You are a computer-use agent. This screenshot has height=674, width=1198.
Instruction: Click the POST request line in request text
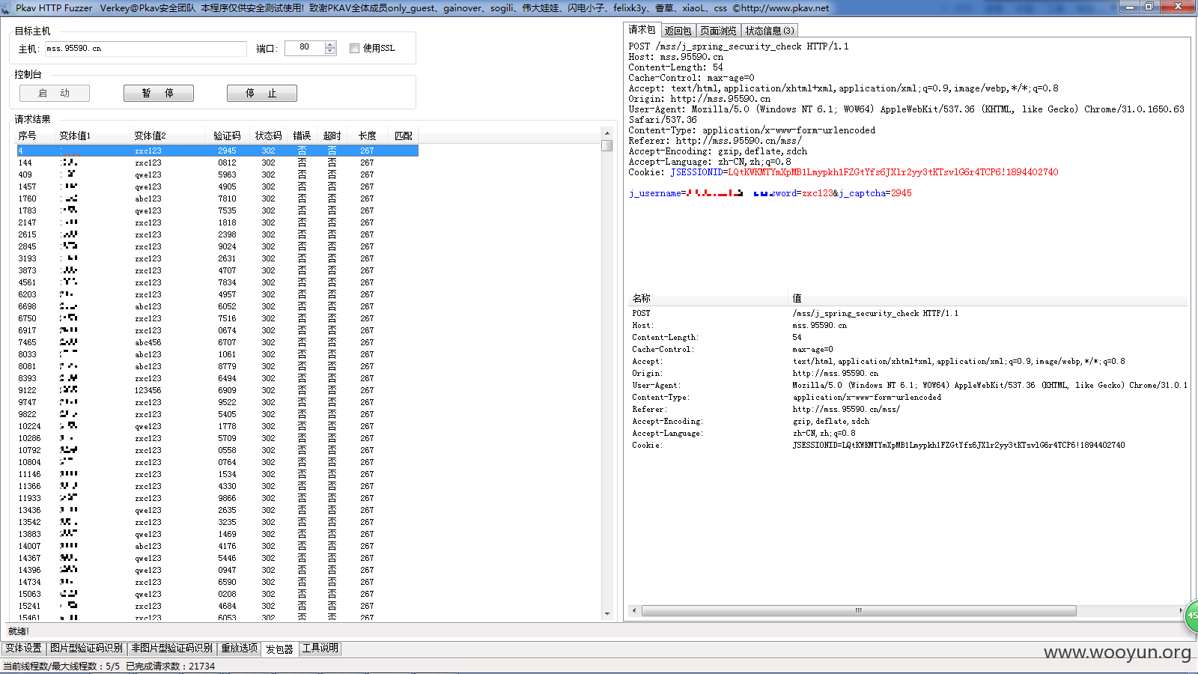(x=738, y=46)
